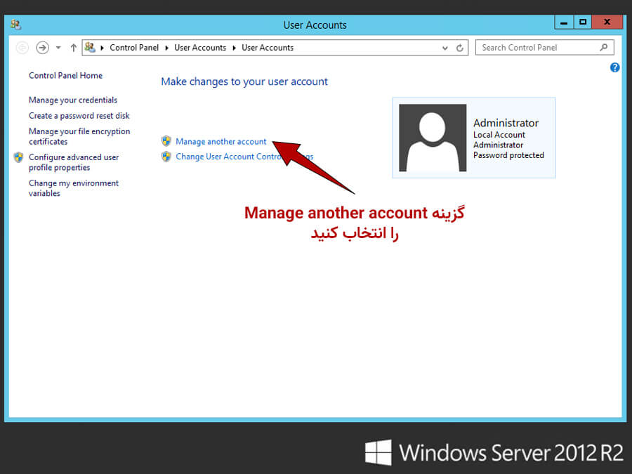632x474 pixels.
Task: Open Manage your credentials
Action: pos(73,100)
